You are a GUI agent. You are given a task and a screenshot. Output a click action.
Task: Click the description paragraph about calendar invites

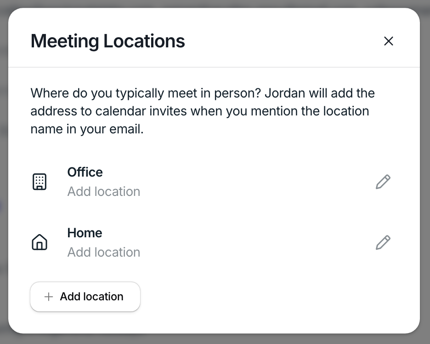[x=203, y=111]
